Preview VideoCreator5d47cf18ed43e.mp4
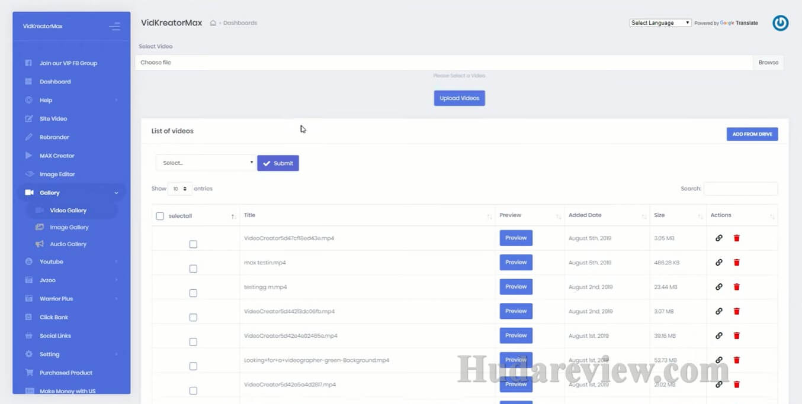Viewport: 802px width, 404px height. point(516,238)
